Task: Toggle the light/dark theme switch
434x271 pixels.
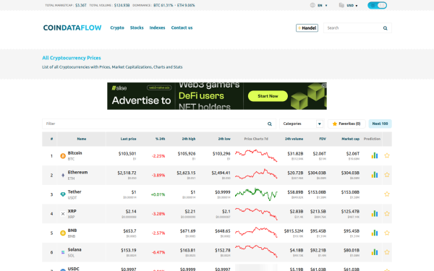Action: (377, 5)
